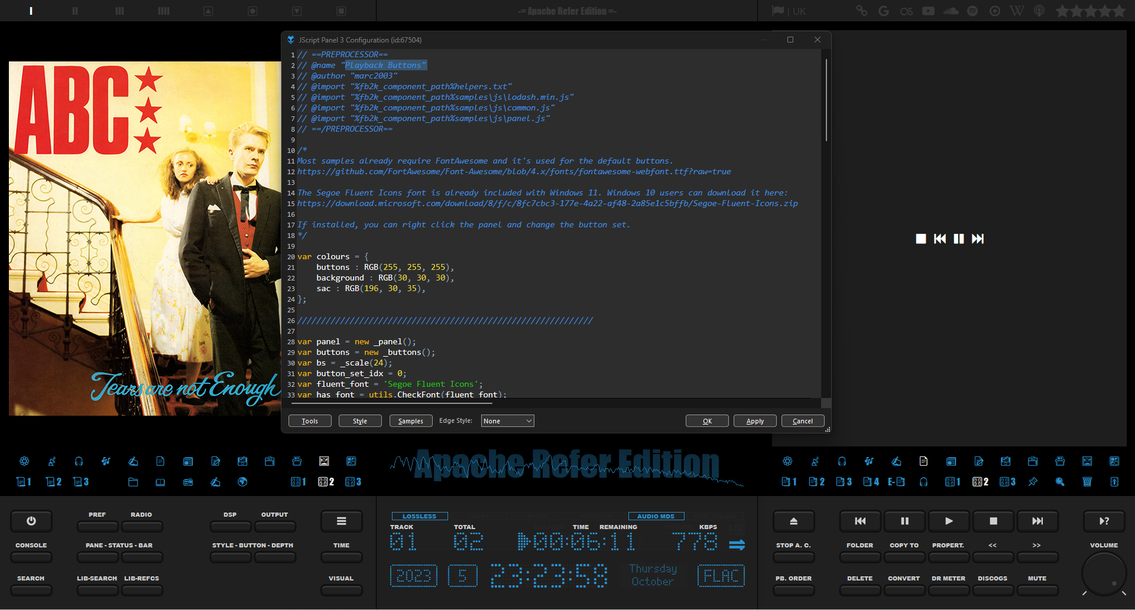Click the CONVERT button
The image size is (1135, 610).
pyautogui.click(x=904, y=590)
